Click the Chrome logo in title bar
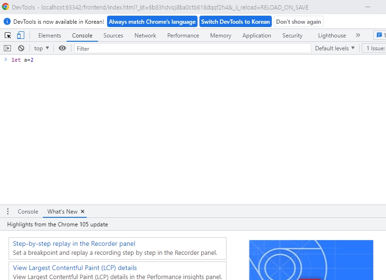386x280 pixels. point(5,7)
